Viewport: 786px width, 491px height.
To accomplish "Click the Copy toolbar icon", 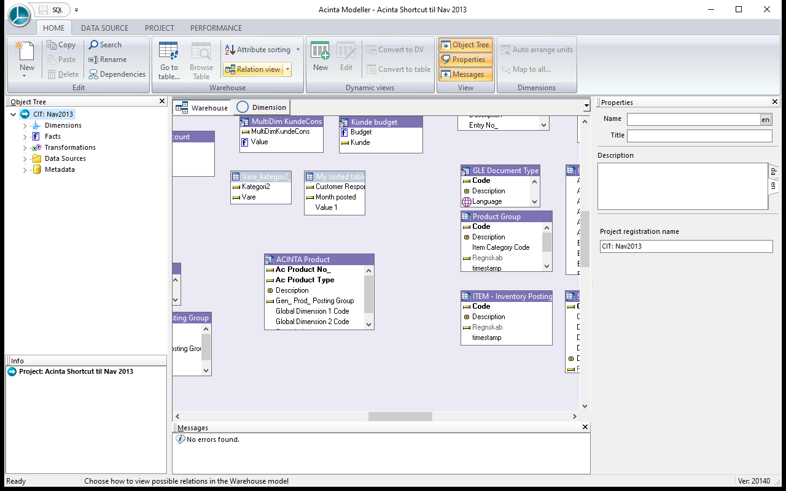I will coord(52,45).
